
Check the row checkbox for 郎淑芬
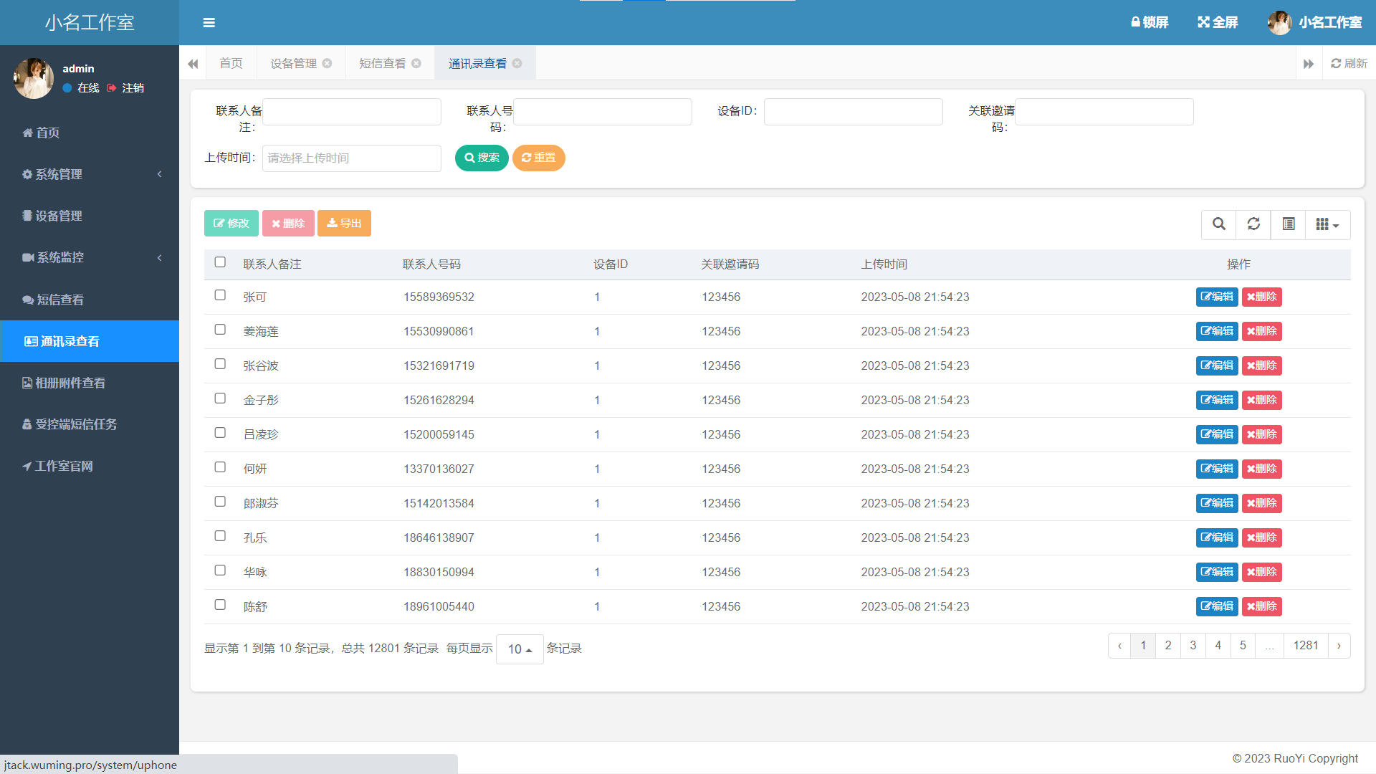[220, 502]
